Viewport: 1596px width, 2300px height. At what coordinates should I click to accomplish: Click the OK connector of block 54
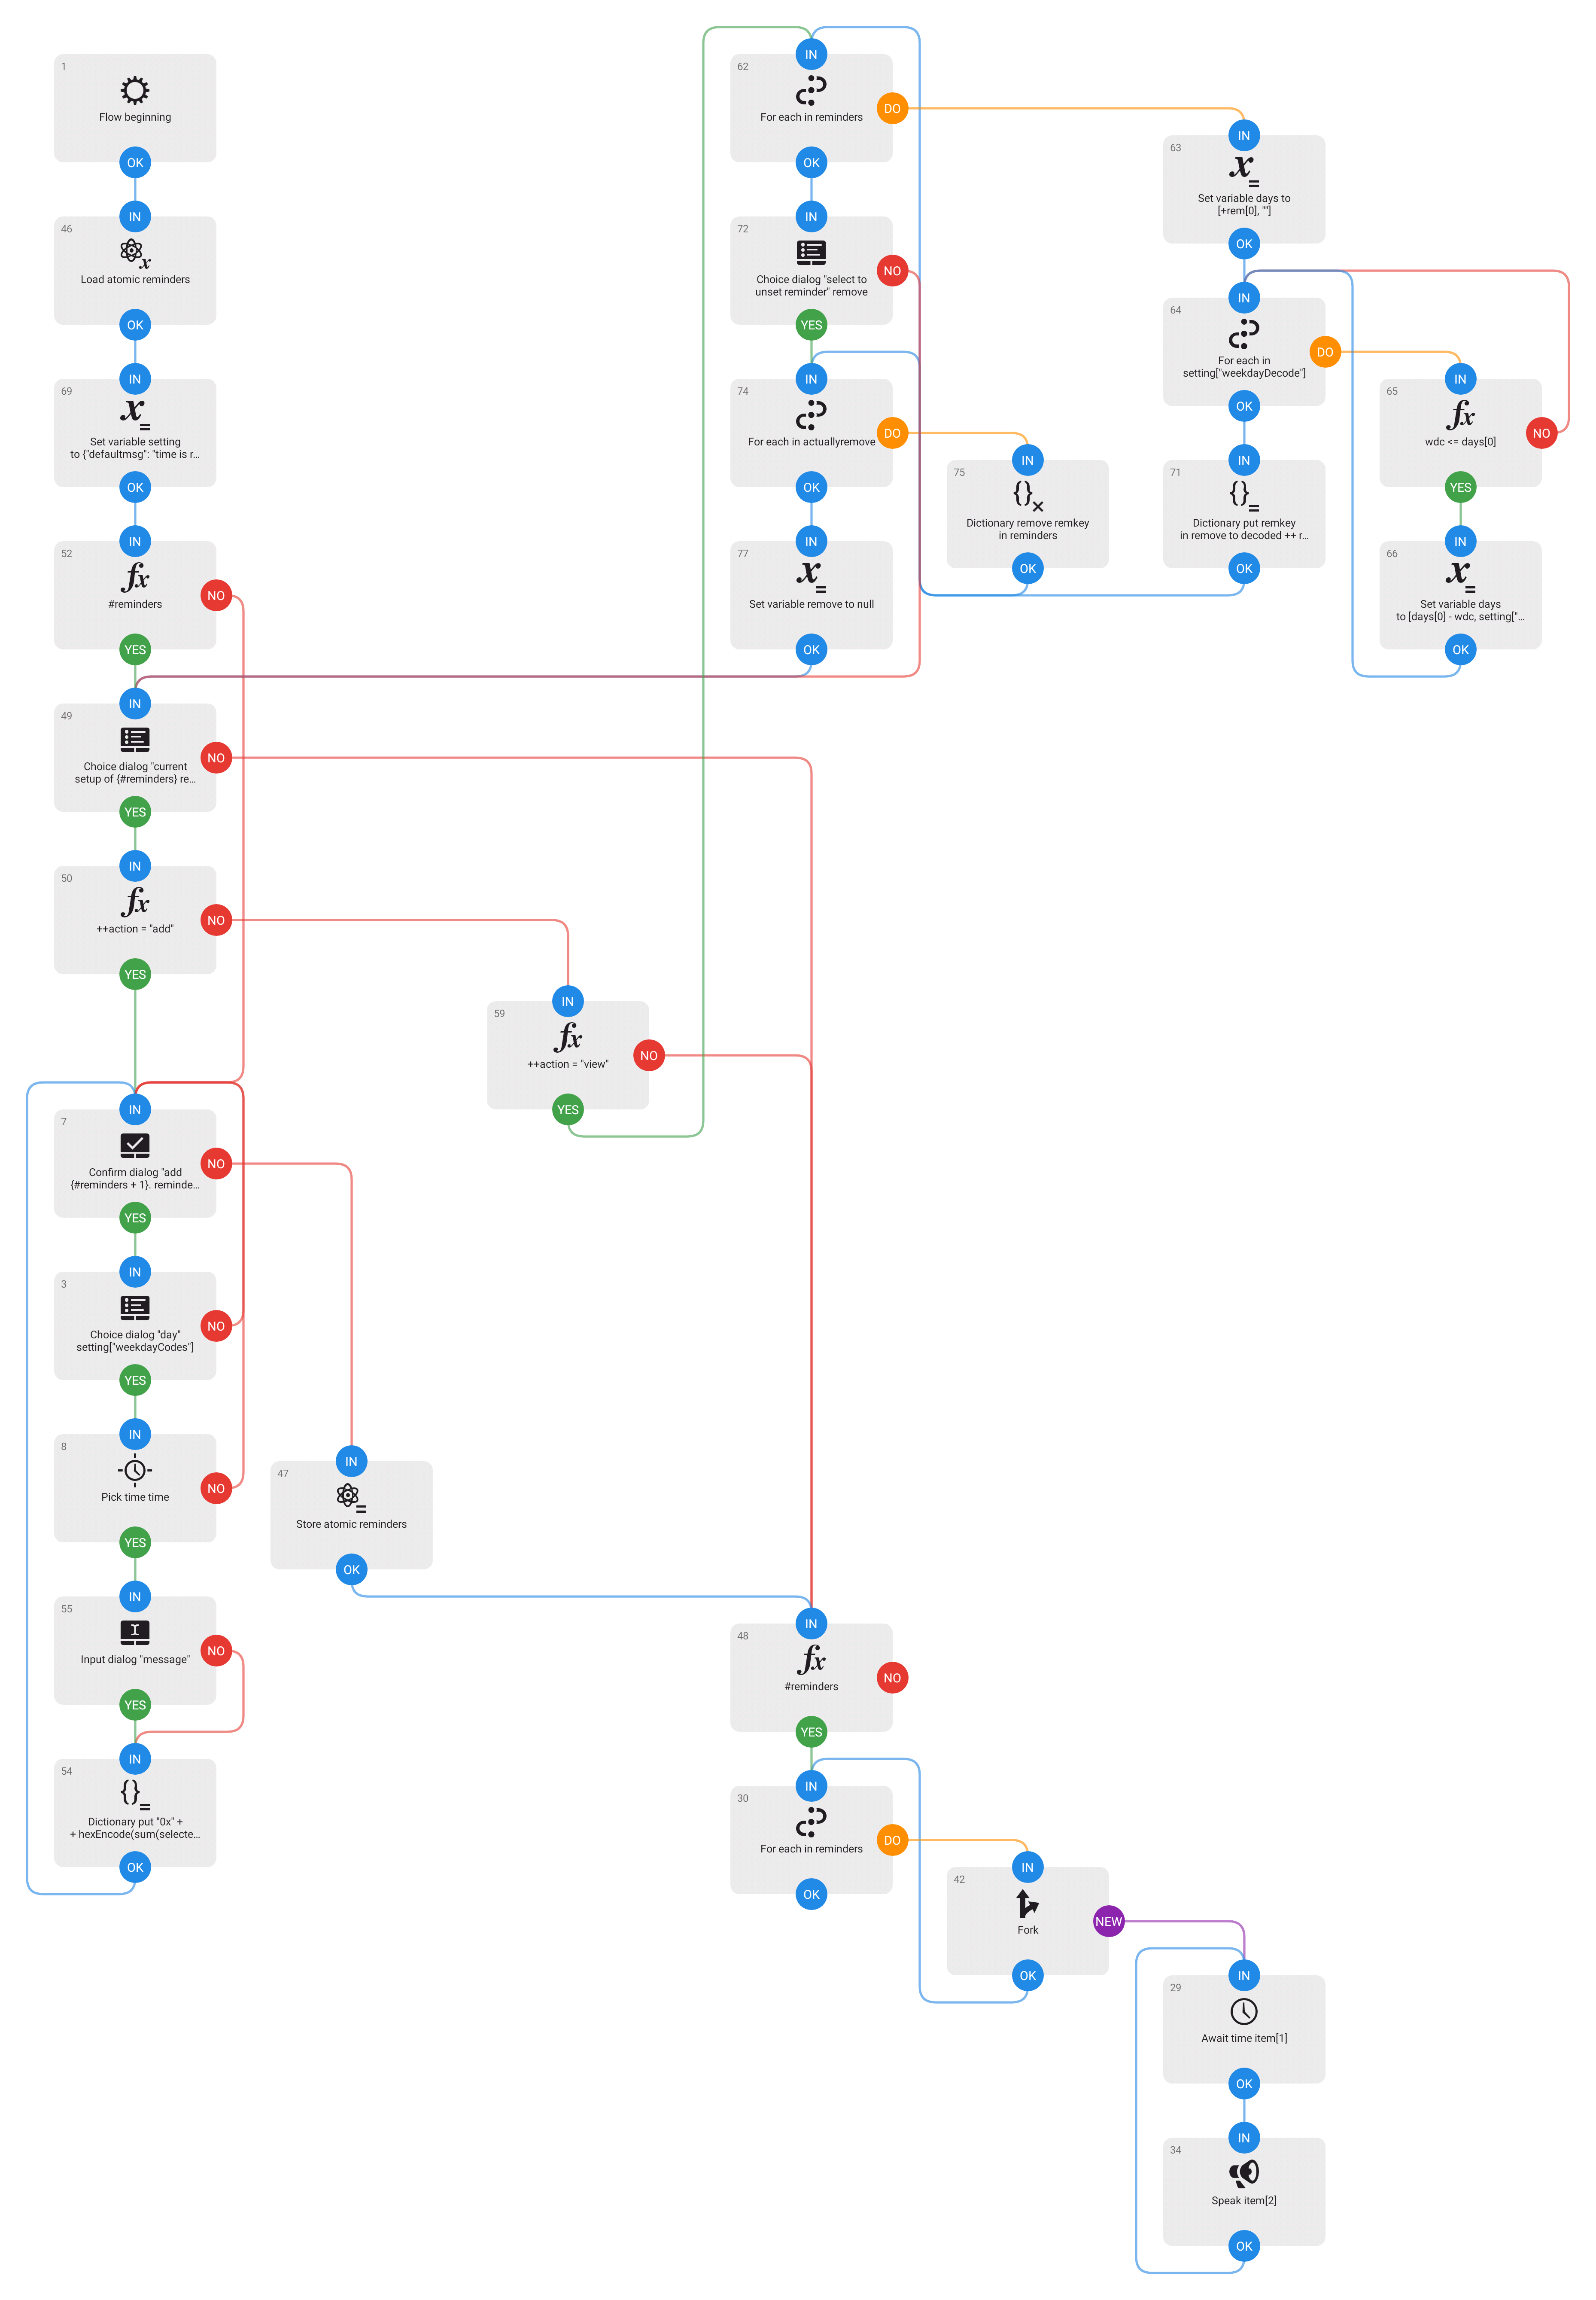[x=135, y=1867]
